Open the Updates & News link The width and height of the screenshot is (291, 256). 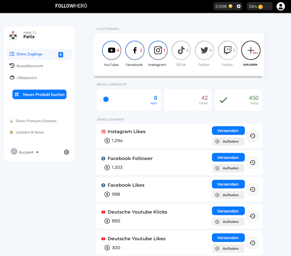pyautogui.click(x=30, y=132)
